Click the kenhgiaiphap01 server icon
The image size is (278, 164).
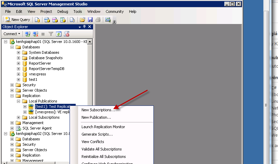12,42
